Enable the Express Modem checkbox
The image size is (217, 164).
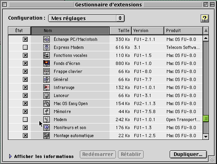point(25,47)
